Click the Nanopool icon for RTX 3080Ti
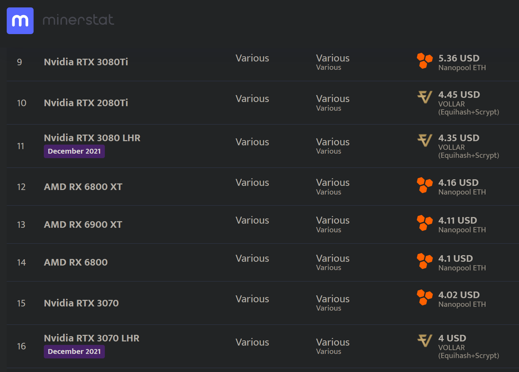The image size is (519, 372). click(x=424, y=61)
